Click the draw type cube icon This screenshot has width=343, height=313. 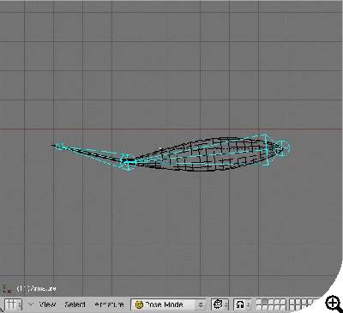218,304
